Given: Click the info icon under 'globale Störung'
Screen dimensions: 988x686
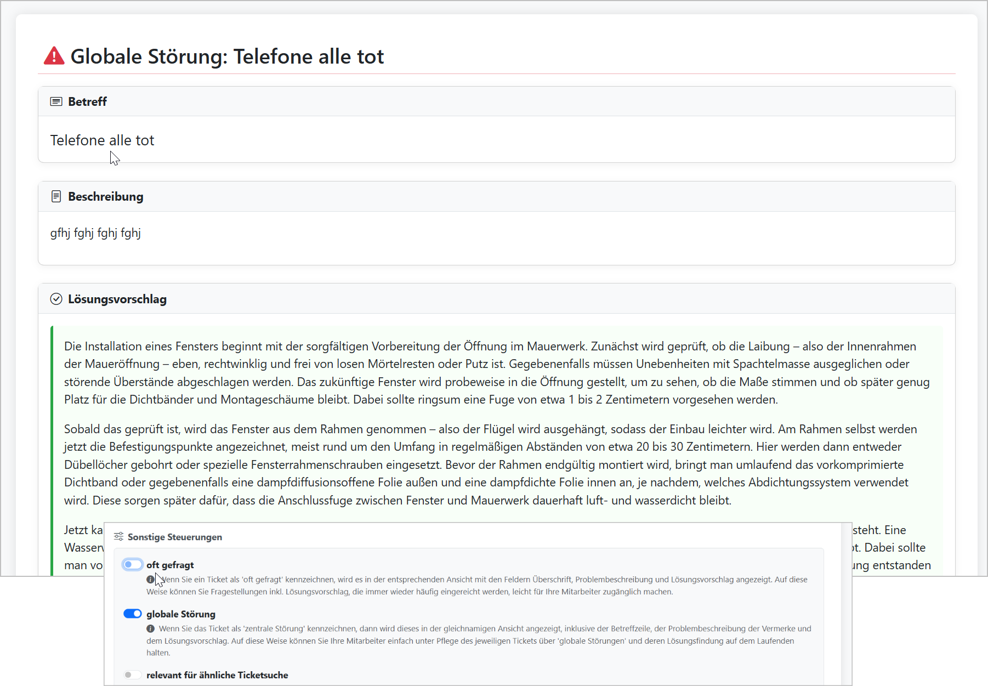Looking at the screenshot, I should pyautogui.click(x=151, y=628).
